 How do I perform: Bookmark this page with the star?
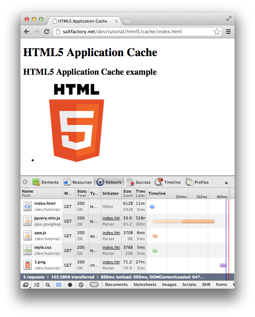[x=217, y=32]
